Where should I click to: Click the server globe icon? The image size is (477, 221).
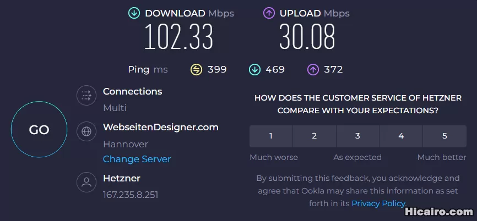[86, 132]
